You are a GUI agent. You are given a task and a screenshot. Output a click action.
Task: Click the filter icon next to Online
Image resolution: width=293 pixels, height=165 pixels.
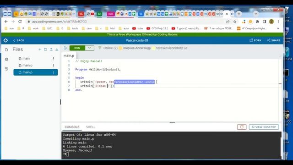(x=100, y=48)
